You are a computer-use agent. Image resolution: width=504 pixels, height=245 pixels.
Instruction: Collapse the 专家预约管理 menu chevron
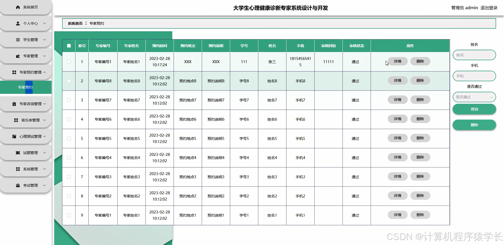[x=44, y=72]
